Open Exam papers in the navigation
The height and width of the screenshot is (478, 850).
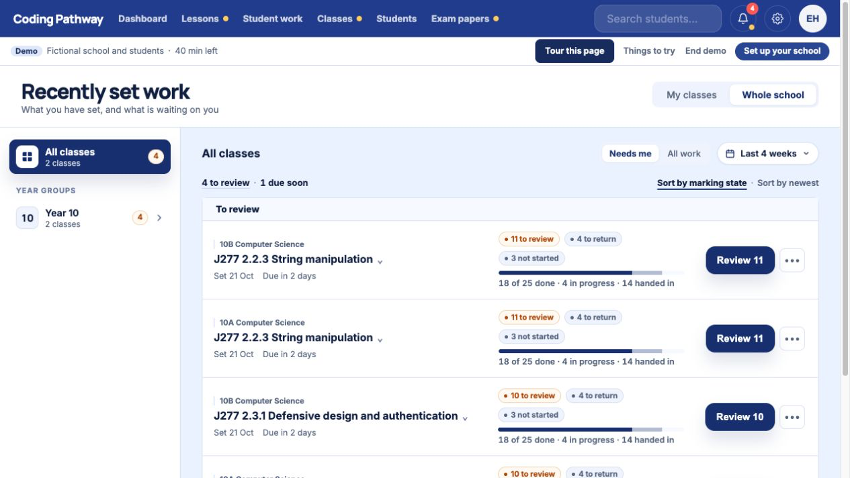pyautogui.click(x=464, y=19)
